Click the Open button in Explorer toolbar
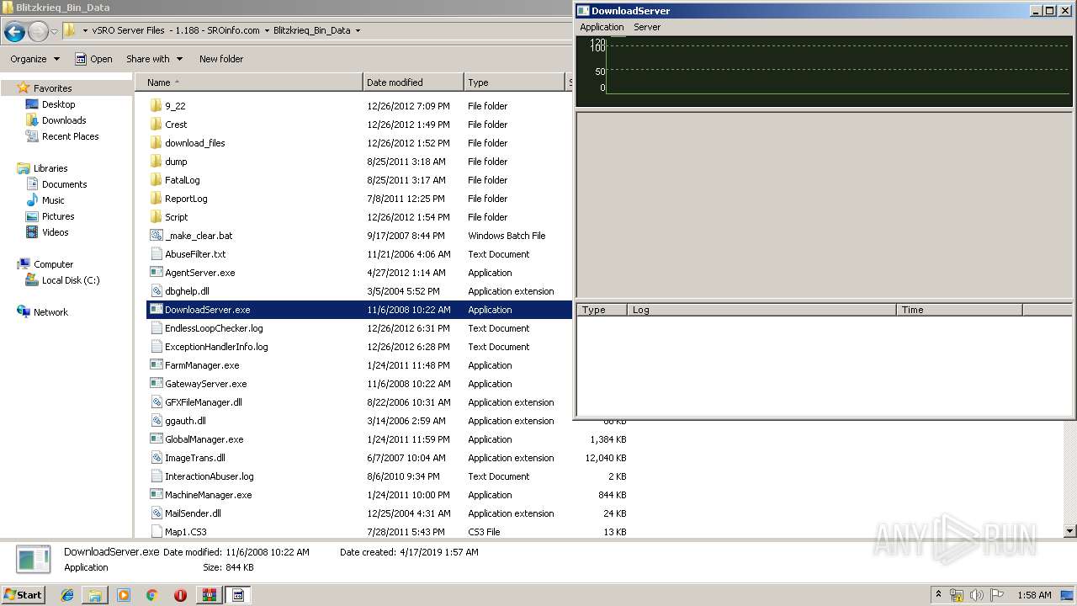 tap(93, 59)
